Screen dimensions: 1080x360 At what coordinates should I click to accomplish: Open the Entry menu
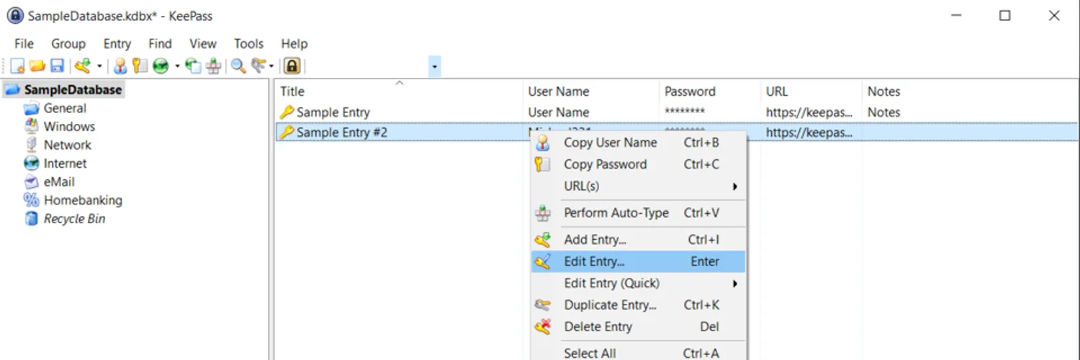click(x=117, y=44)
